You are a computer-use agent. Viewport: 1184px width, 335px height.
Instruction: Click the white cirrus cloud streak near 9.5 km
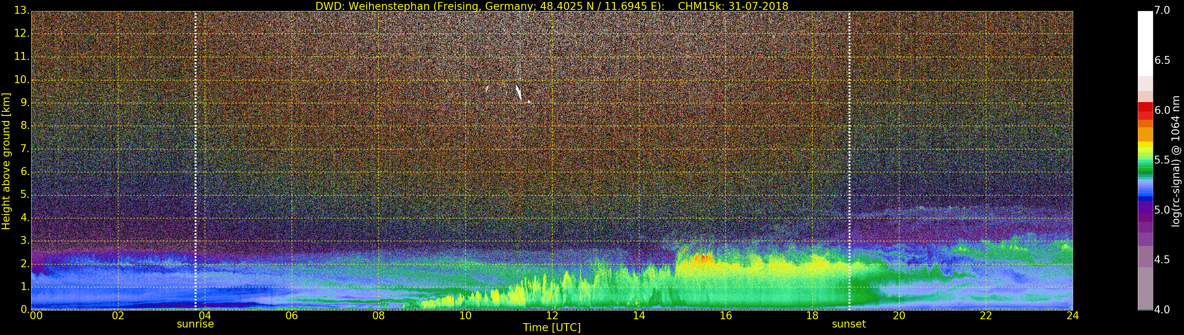coord(519,92)
